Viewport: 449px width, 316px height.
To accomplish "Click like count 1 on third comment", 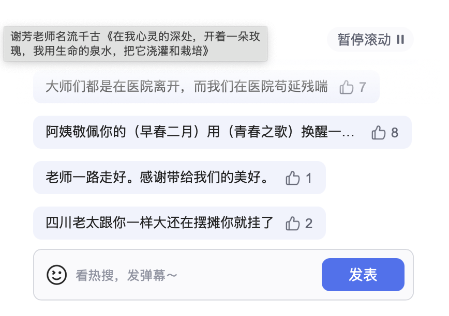I will click(x=308, y=178).
